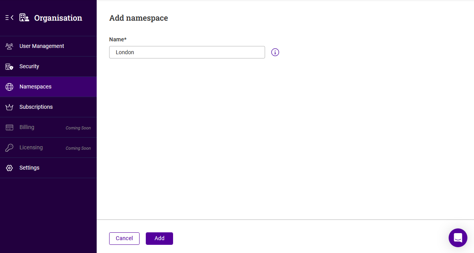Image resolution: width=474 pixels, height=253 pixels.
Task: Select the Billing sidebar entry
Action: tap(48, 127)
